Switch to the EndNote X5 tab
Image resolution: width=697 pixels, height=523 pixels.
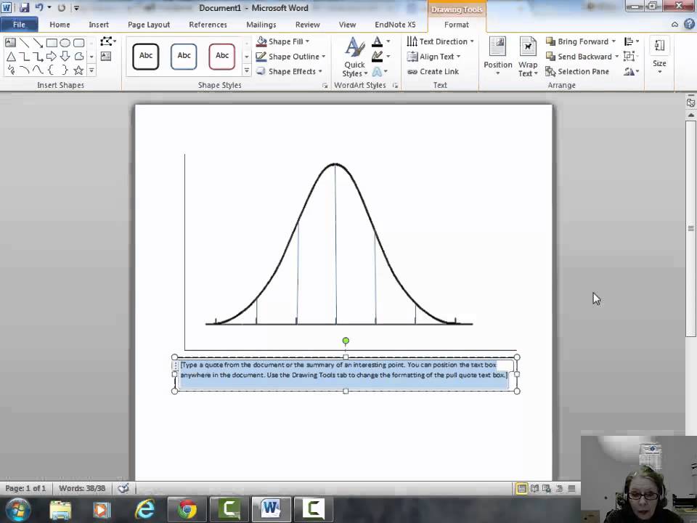click(x=395, y=25)
